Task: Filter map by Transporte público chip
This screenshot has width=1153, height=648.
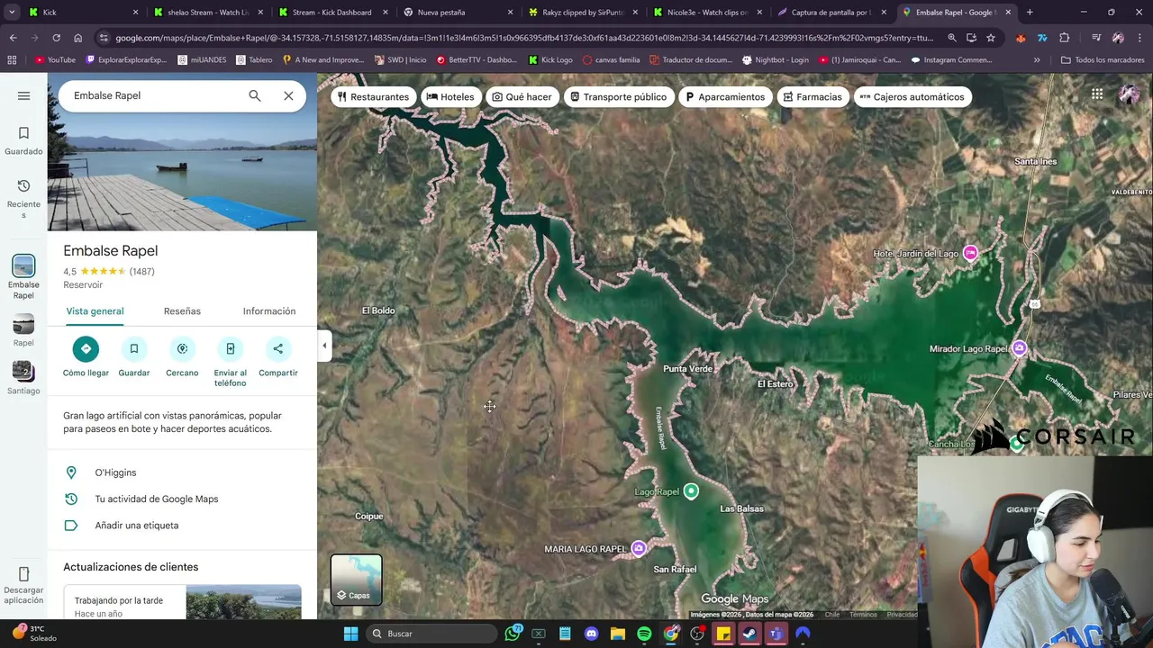Action: click(x=619, y=97)
